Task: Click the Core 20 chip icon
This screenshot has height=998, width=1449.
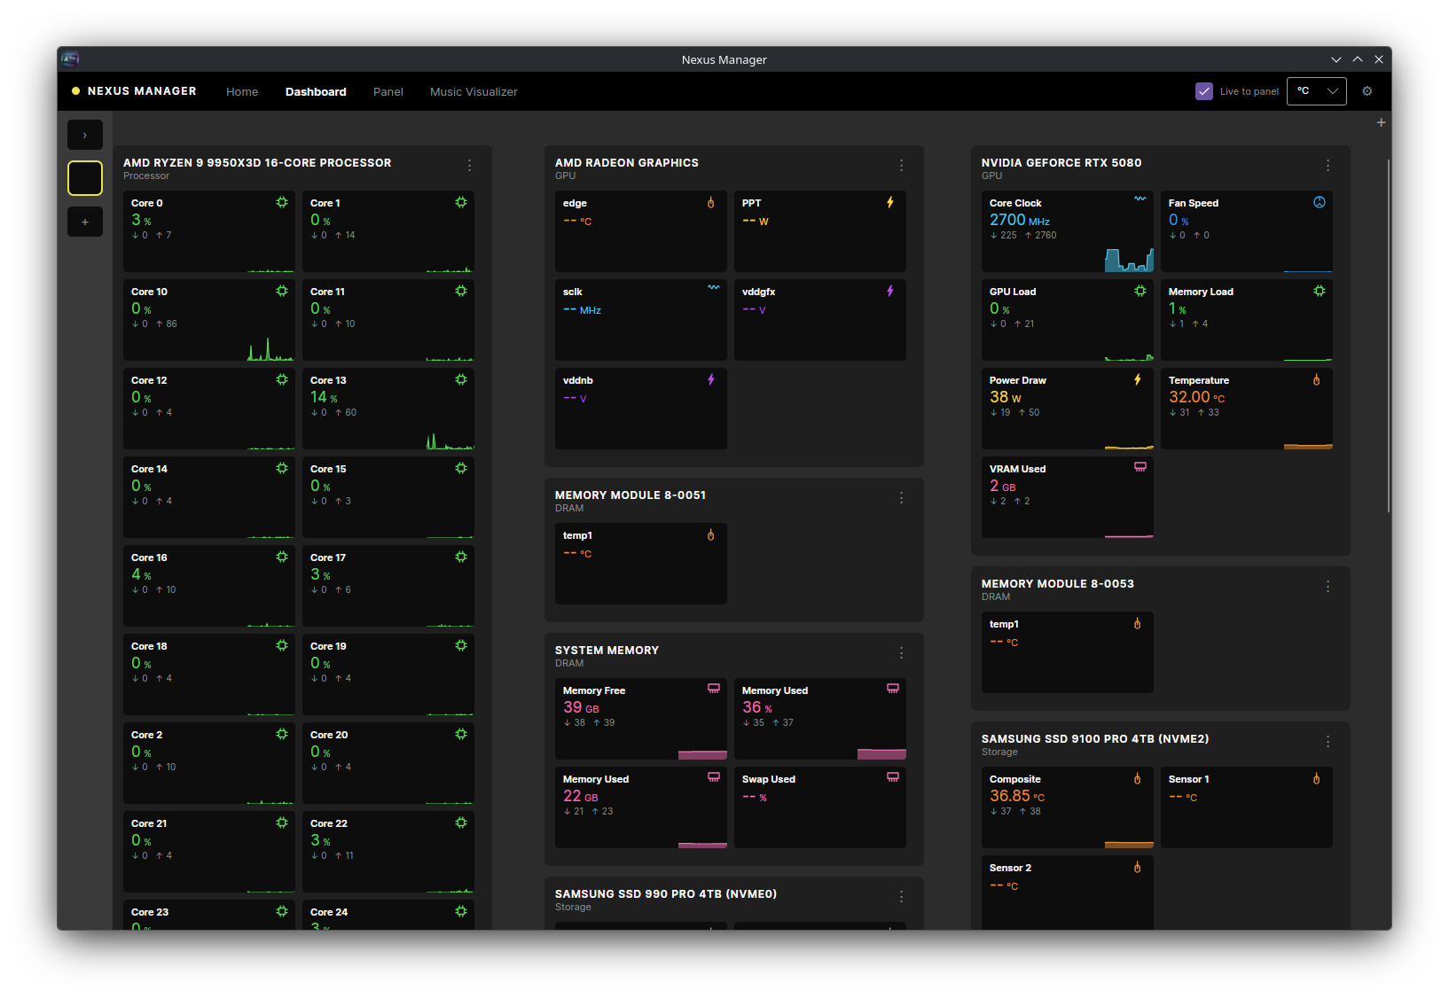Action: [461, 734]
